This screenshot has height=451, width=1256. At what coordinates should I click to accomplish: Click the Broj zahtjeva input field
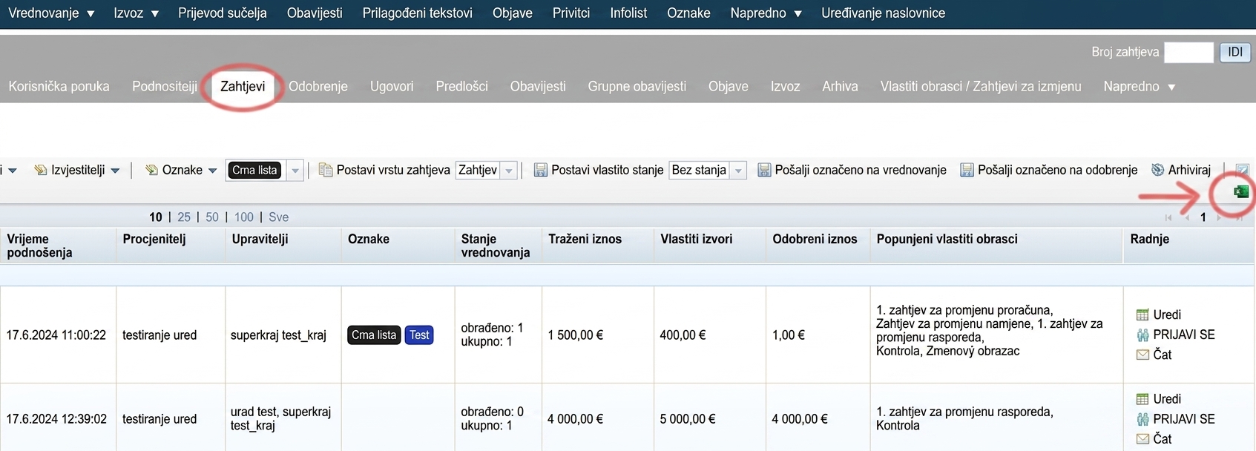(1188, 52)
